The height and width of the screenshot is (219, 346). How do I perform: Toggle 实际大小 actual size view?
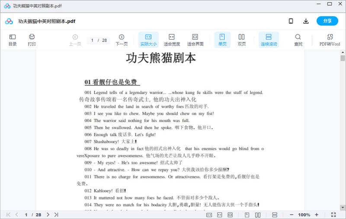click(148, 40)
